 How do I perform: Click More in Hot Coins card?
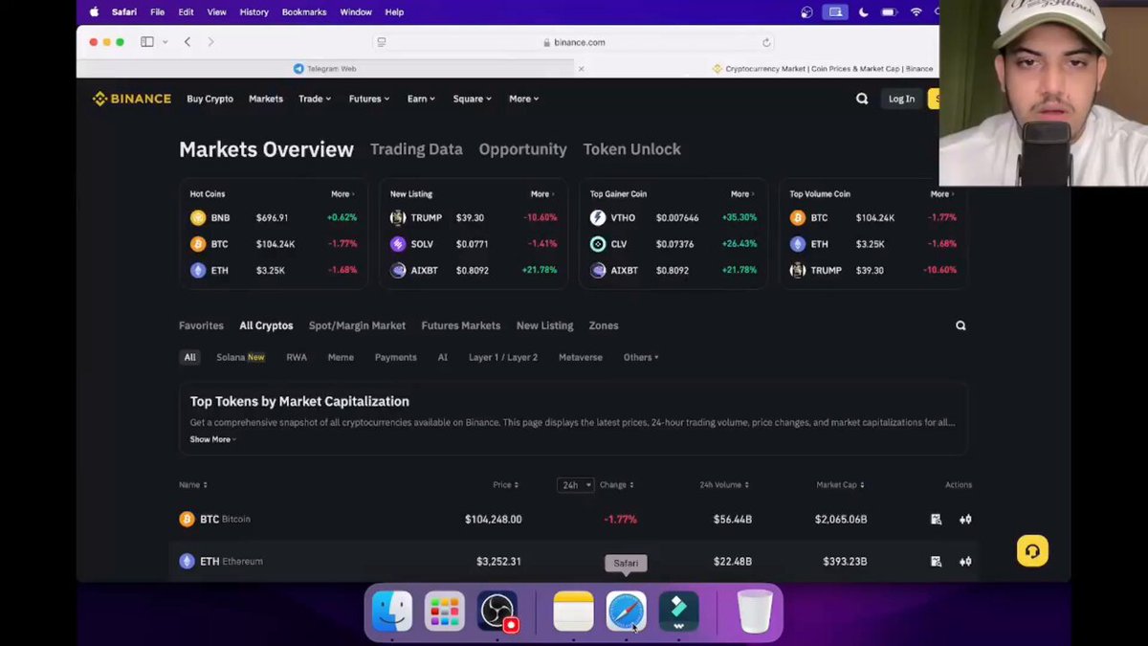(342, 194)
